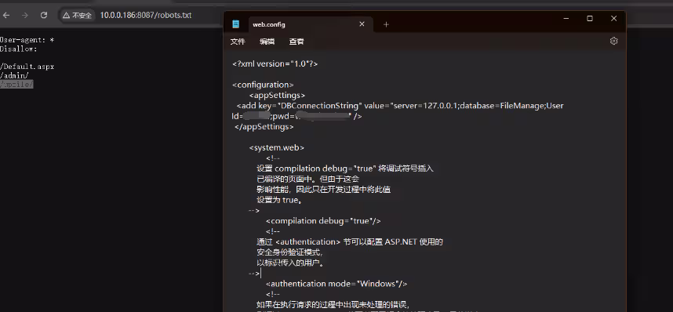Click the "Disallow:" line in robots.txt

(x=19, y=49)
